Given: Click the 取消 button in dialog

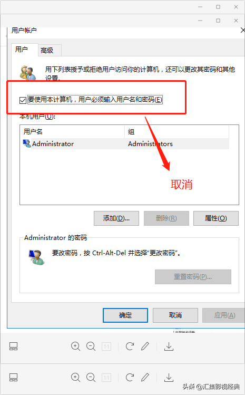Looking at the screenshot, I should point(175,315).
